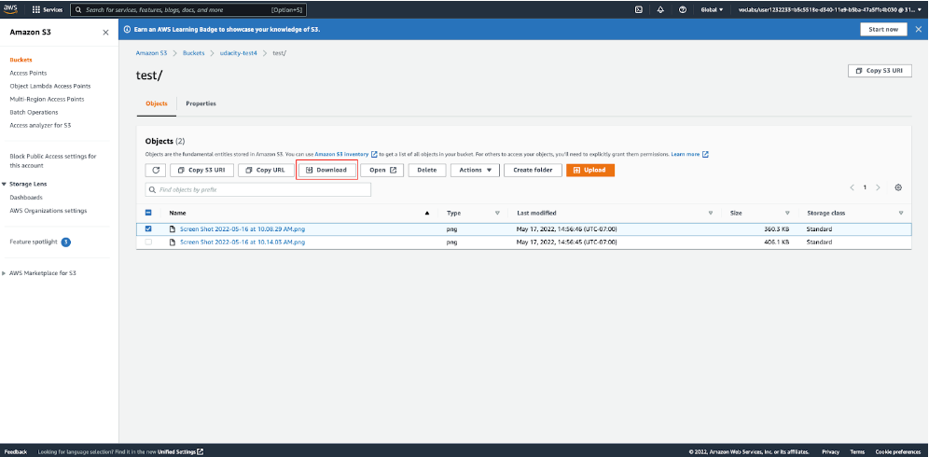Switch to the Properties tab

(x=201, y=104)
